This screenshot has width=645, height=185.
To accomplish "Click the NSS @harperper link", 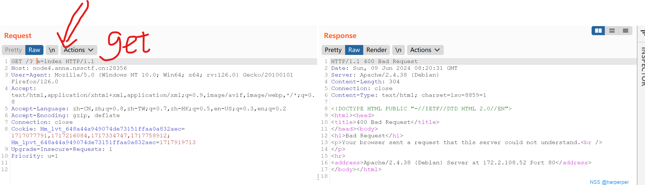I will pos(609,182).
